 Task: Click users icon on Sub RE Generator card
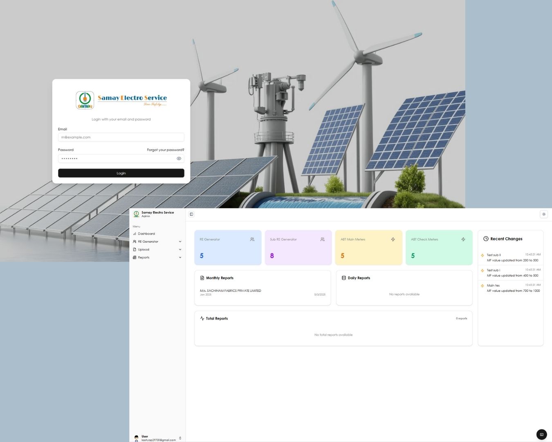[x=323, y=239]
